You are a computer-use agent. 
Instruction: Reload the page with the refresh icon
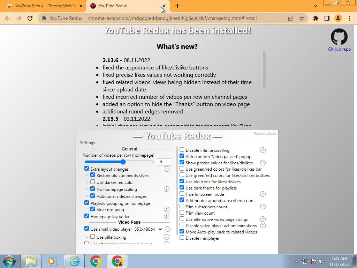click(30, 18)
